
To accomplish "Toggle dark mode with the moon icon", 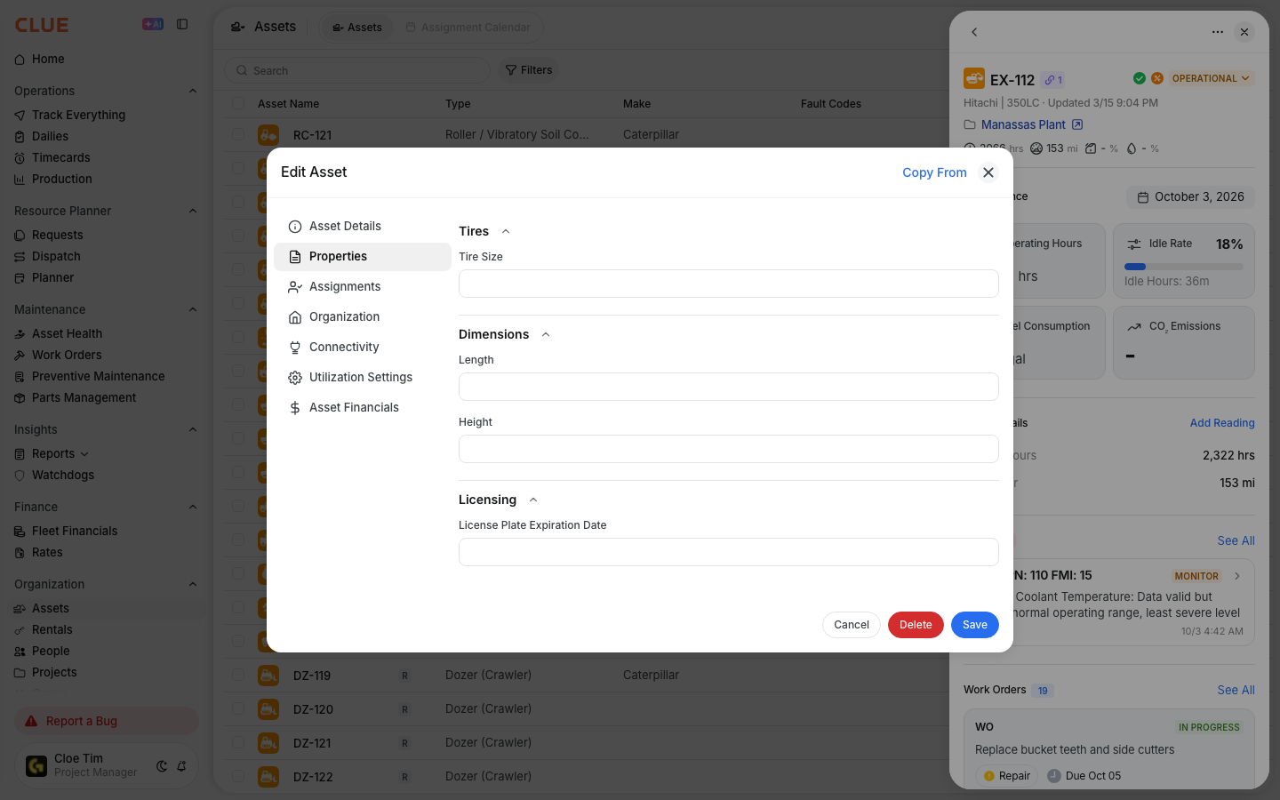I will [162, 765].
